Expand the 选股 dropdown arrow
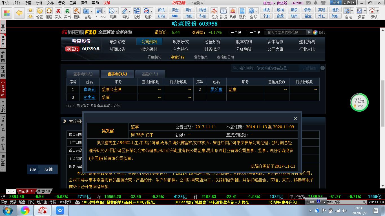385x216 pixels. [x=152, y=11]
